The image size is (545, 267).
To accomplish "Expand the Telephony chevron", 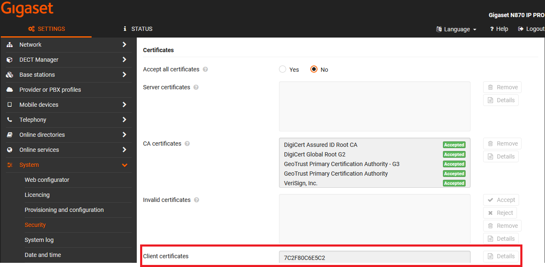I will point(124,120).
